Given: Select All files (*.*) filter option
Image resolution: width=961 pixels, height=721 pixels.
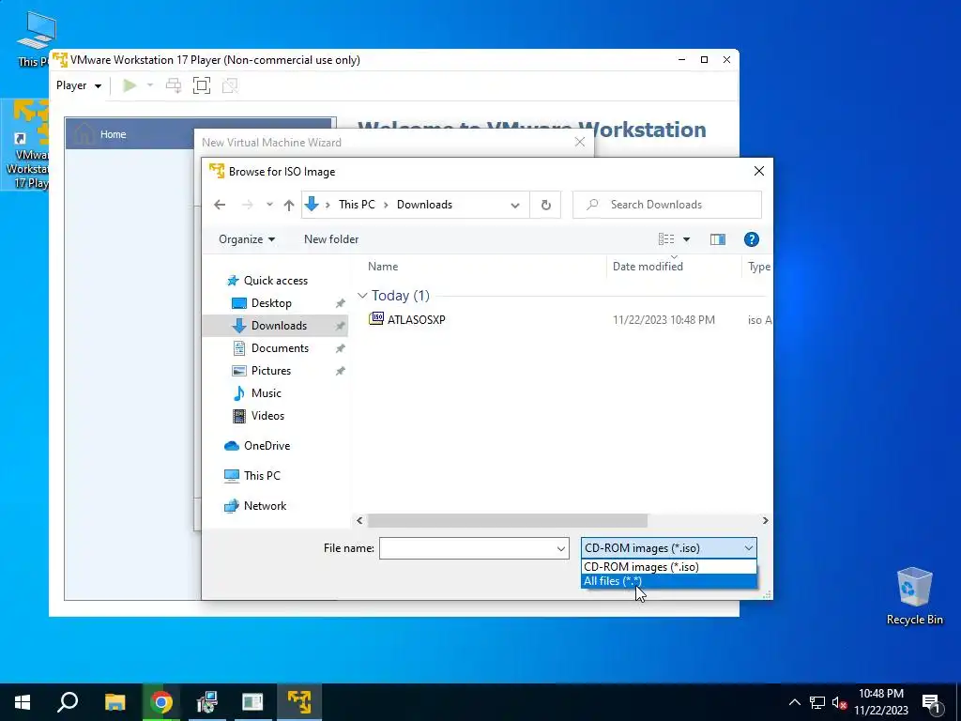Looking at the screenshot, I should point(668,581).
